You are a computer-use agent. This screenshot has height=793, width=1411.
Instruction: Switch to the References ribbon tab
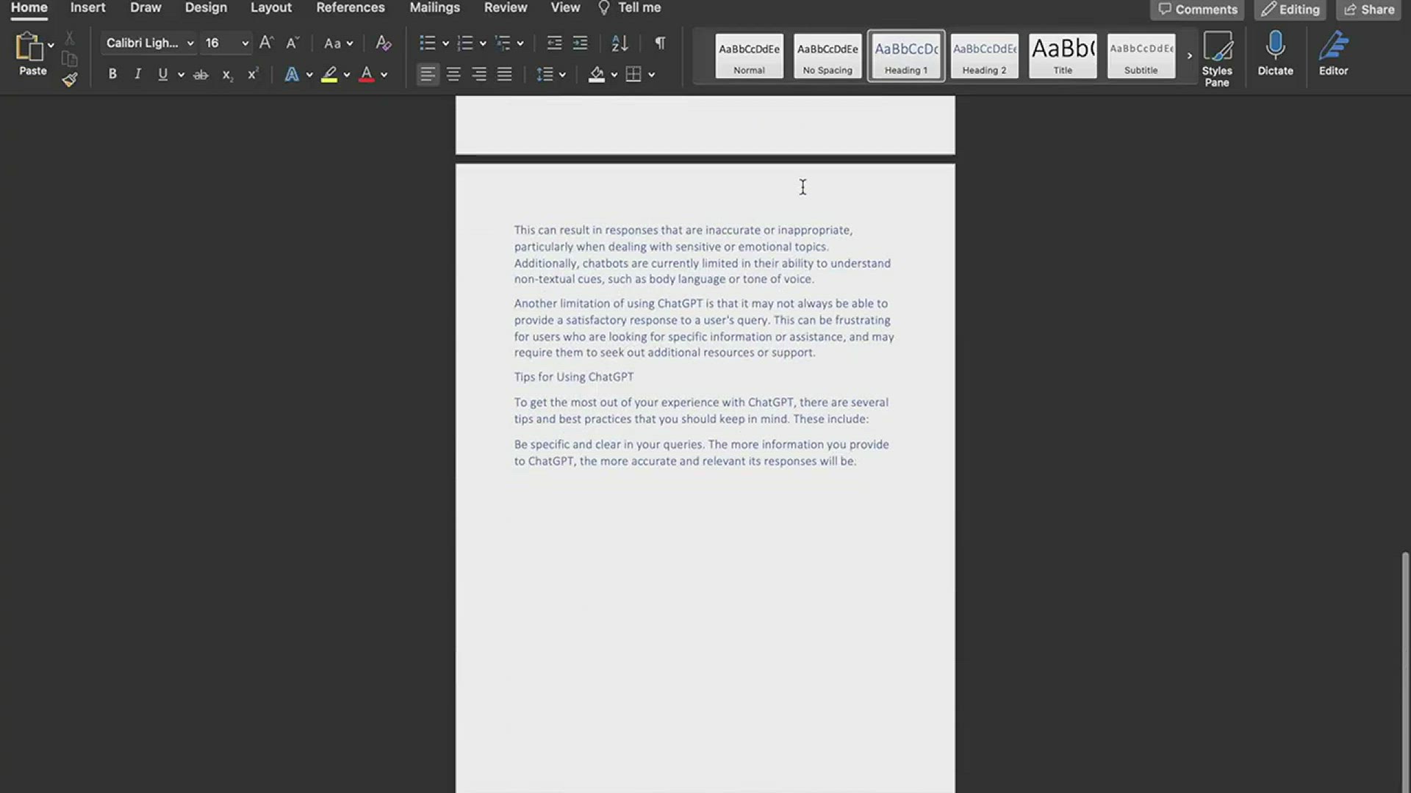tap(351, 8)
